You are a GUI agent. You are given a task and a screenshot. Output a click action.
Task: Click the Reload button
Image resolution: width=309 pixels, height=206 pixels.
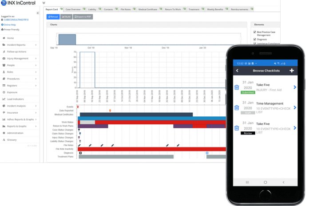pyautogui.click(x=53, y=17)
